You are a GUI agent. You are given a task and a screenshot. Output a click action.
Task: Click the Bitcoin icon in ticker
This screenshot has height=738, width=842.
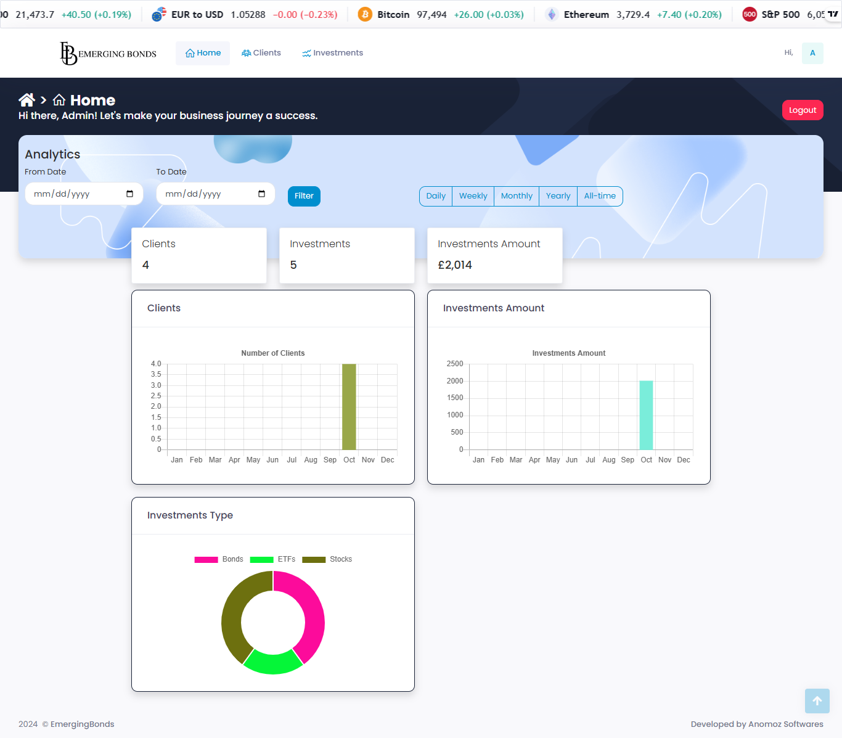[x=365, y=14]
